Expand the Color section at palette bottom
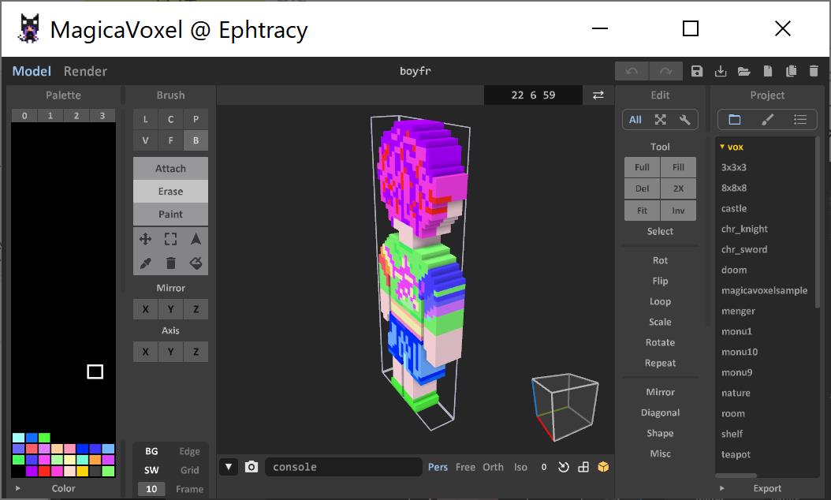Screen dimensions: 831x500 (18, 488)
